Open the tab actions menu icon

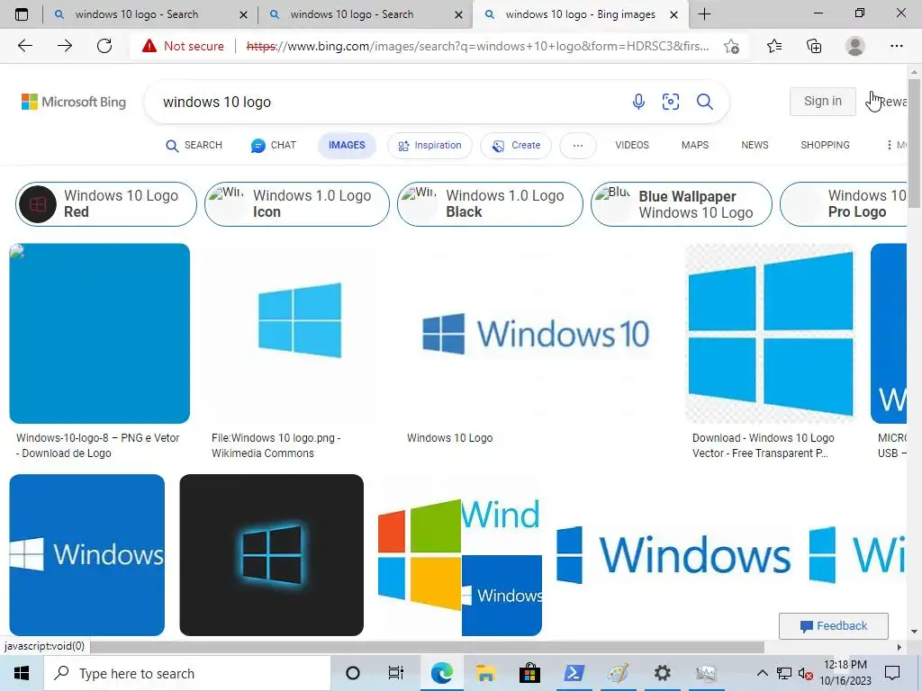point(22,14)
